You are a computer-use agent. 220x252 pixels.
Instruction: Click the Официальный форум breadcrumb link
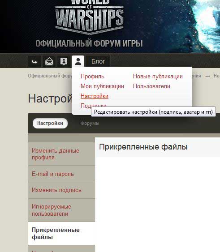[50, 76]
